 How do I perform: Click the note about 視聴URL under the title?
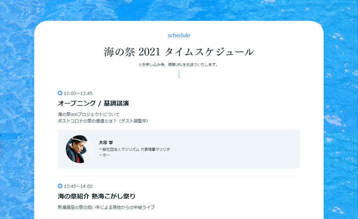[x=179, y=65]
